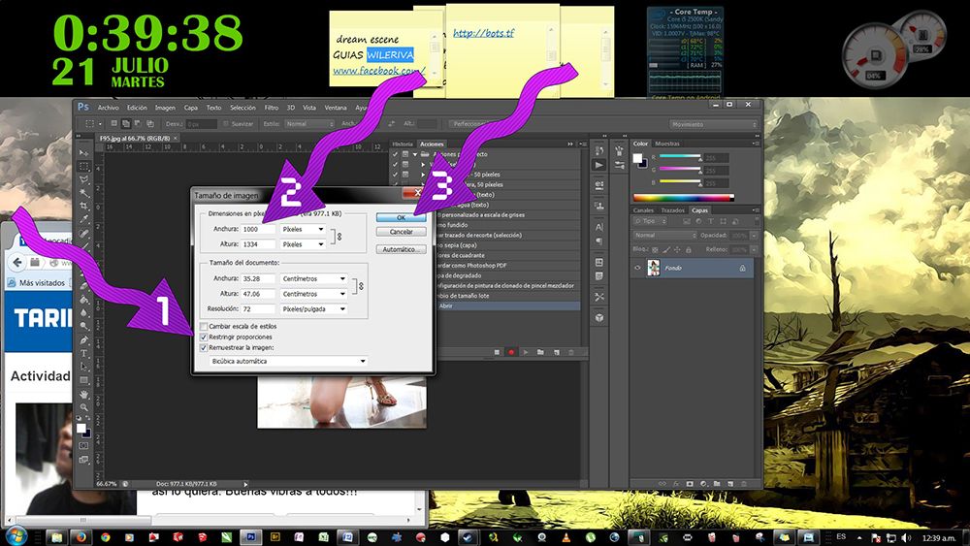Open the Filtro menu
This screenshot has height=546, width=970.
coord(272,108)
